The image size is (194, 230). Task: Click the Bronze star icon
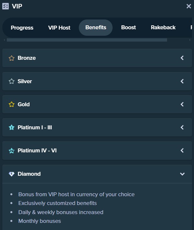click(12, 58)
